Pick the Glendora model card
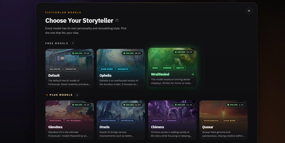 [x=70, y=120]
